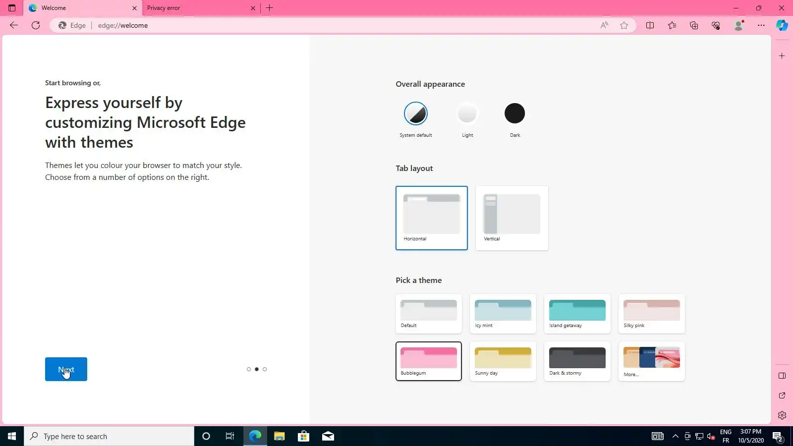Choose Vertical tab layout
The width and height of the screenshot is (793, 446).
(x=512, y=218)
